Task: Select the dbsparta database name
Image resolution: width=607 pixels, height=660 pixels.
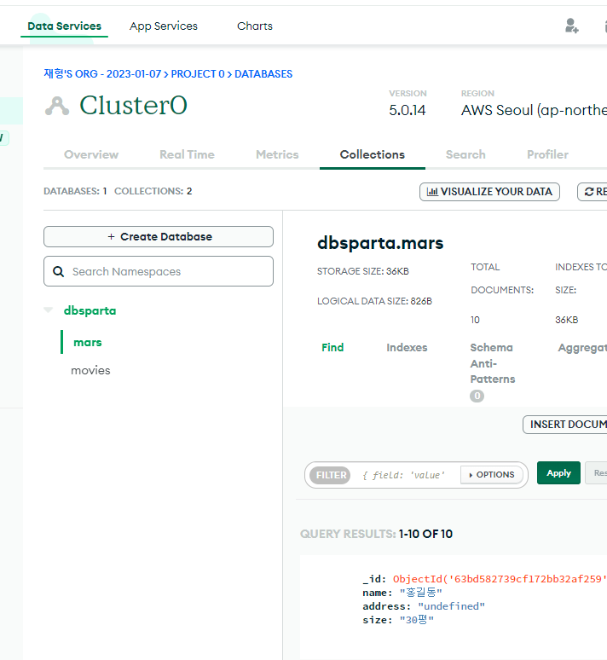Action: [x=90, y=310]
